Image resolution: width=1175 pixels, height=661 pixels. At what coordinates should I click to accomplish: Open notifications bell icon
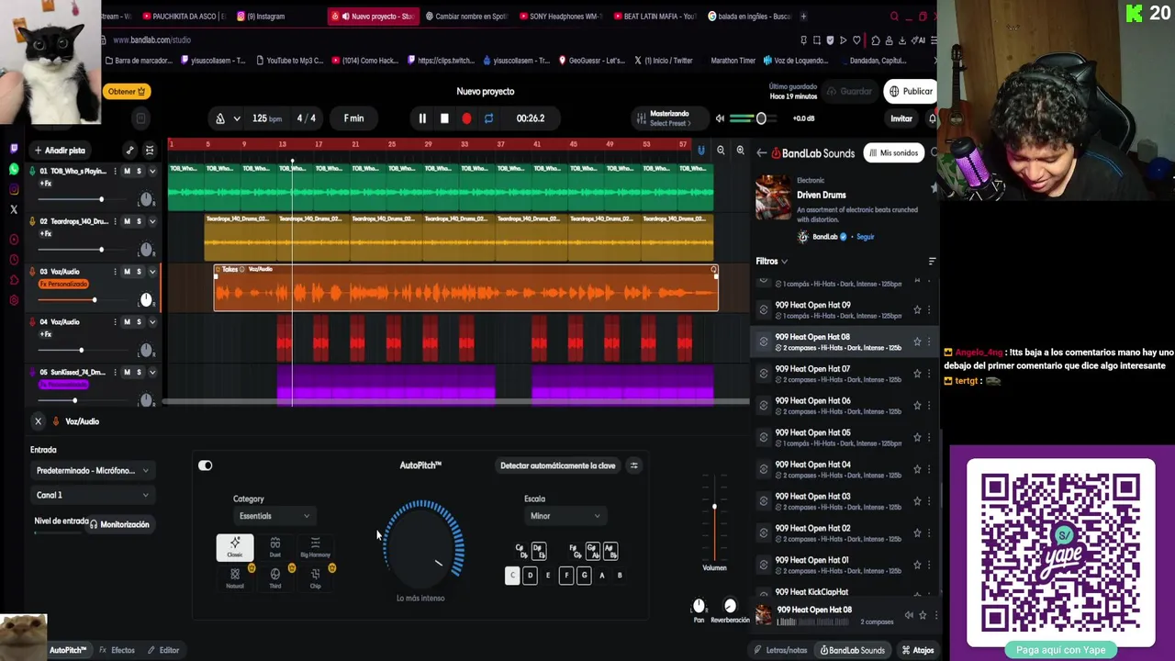coord(933,118)
